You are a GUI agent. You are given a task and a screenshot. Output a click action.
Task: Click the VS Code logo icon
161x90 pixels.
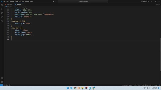(x=2, y=1)
